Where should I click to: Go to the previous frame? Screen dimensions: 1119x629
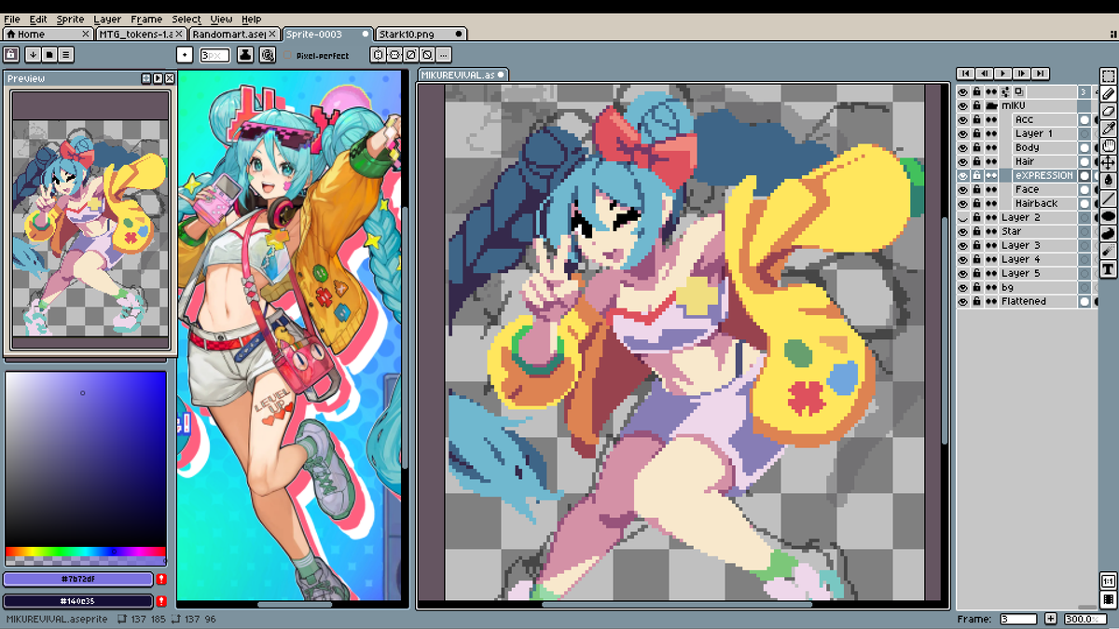point(985,74)
